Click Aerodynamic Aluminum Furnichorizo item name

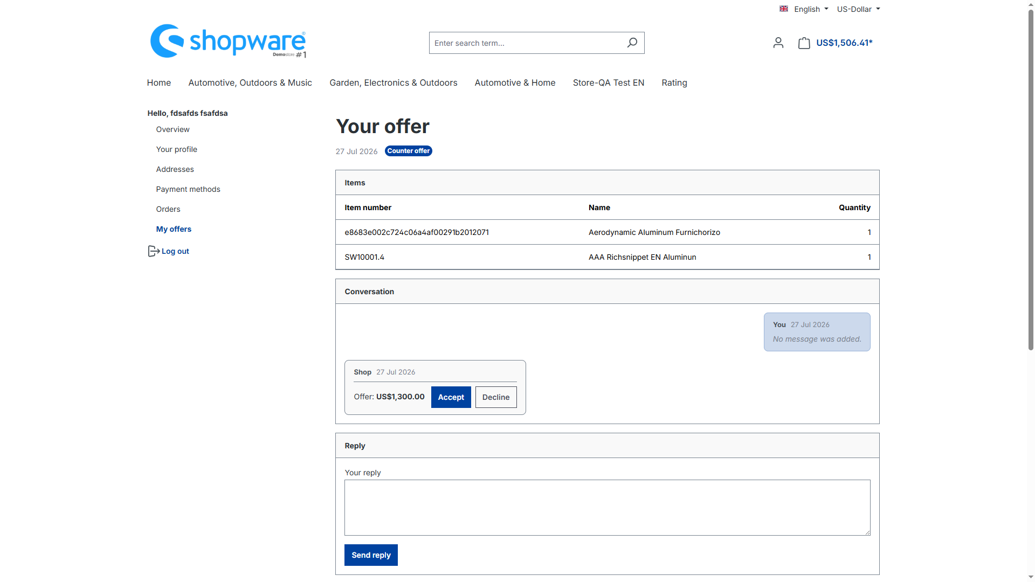[654, 232]
